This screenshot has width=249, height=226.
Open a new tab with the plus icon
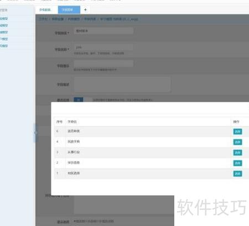coord(85,10)
